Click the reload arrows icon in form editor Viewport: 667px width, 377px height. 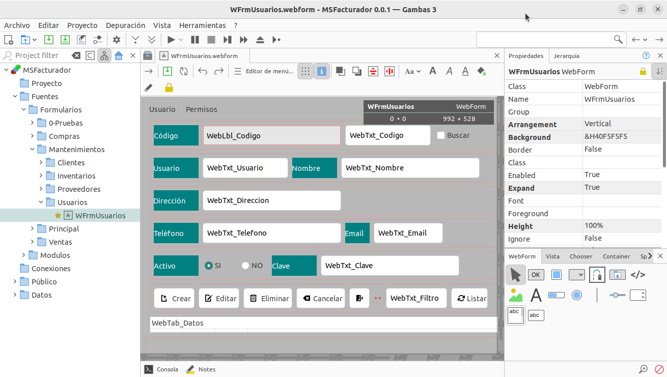(184, 71)
